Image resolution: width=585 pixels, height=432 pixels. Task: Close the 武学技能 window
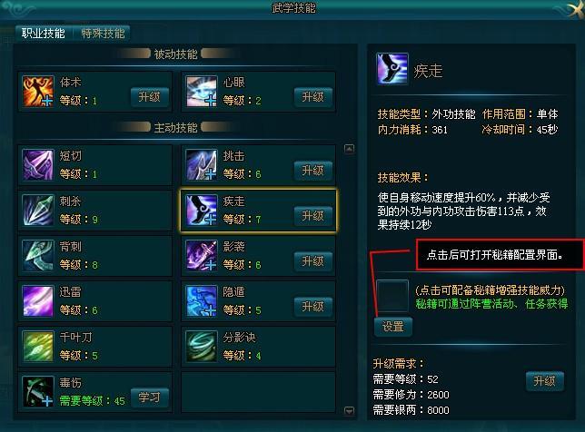(x=574, y=8)
